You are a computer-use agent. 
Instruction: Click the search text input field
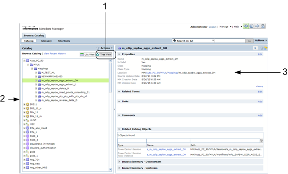point(230,41)
